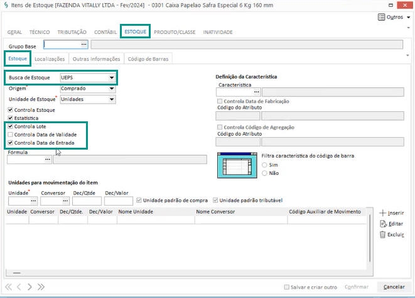Click Inserir to add unit
The width and height of the screenshot is (415, 298).
pyautogui.click(x=392, y=213)
